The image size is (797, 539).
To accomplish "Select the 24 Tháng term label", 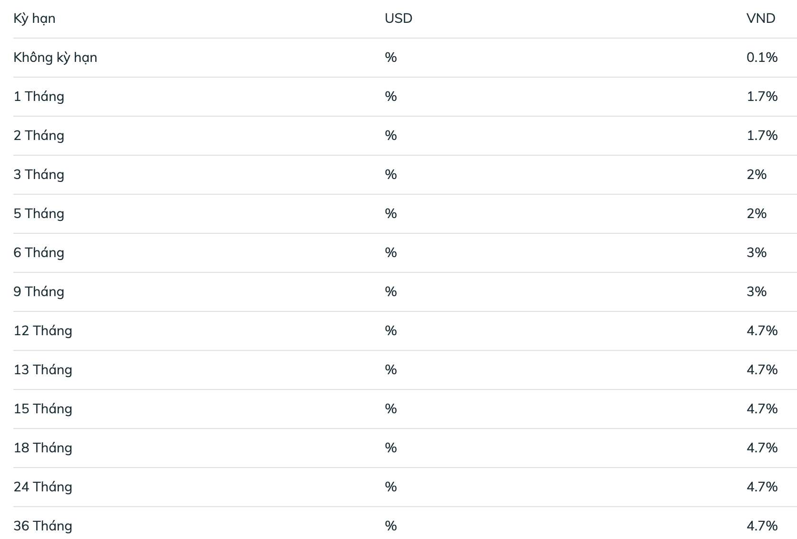I will tap(43, 487).
